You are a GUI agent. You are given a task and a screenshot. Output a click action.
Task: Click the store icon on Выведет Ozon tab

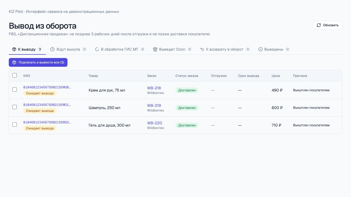pos(155,49)
